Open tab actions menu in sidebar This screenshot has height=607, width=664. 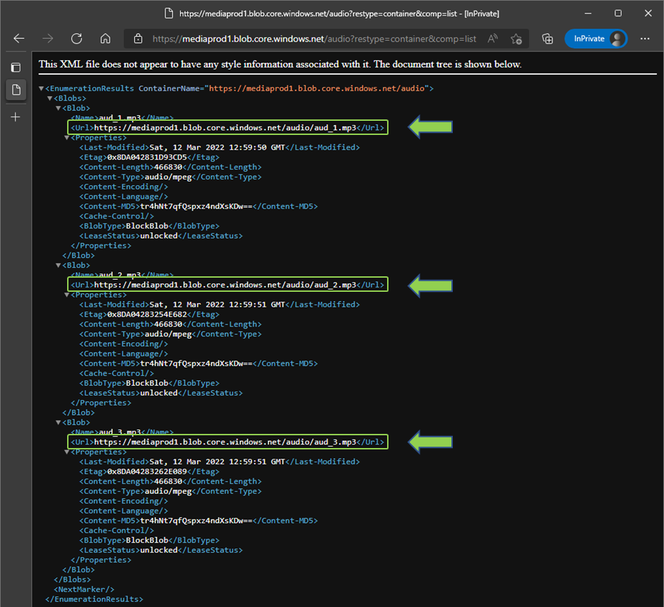[16, 67]
